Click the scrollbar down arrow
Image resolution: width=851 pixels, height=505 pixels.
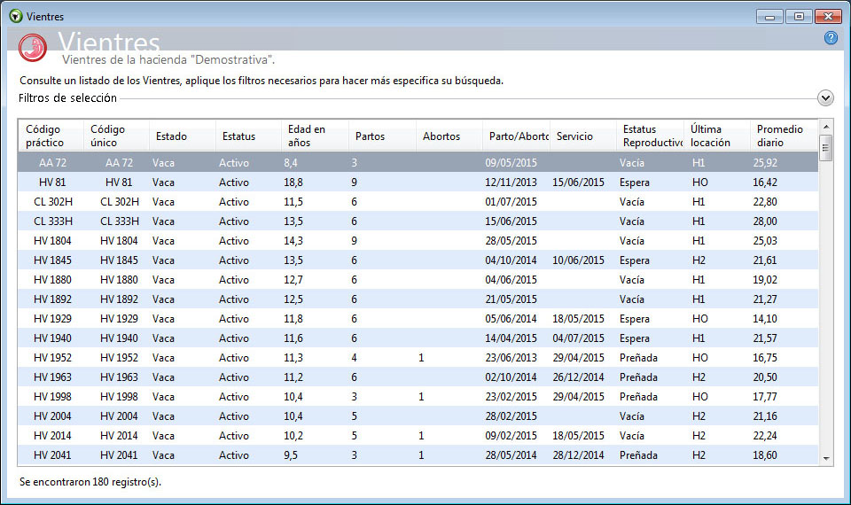point(826,458)
